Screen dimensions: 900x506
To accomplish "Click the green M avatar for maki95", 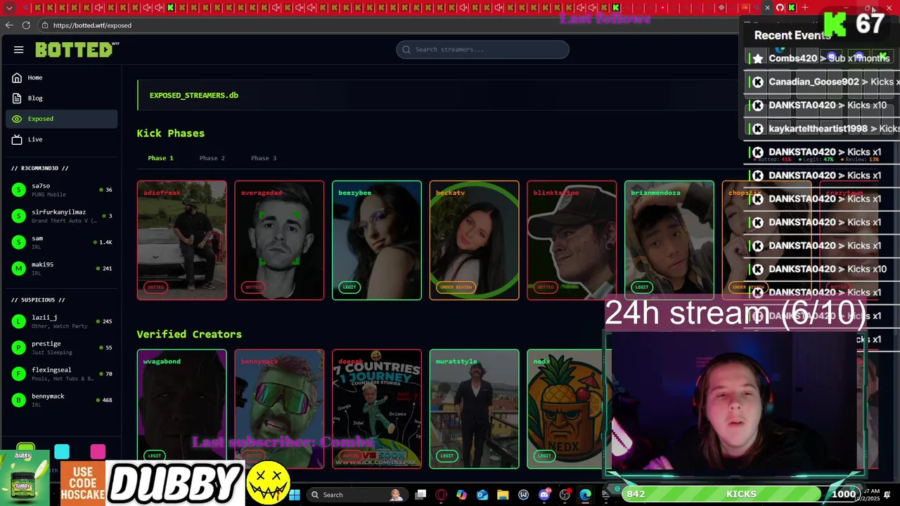I will click(x=19, y=268).
